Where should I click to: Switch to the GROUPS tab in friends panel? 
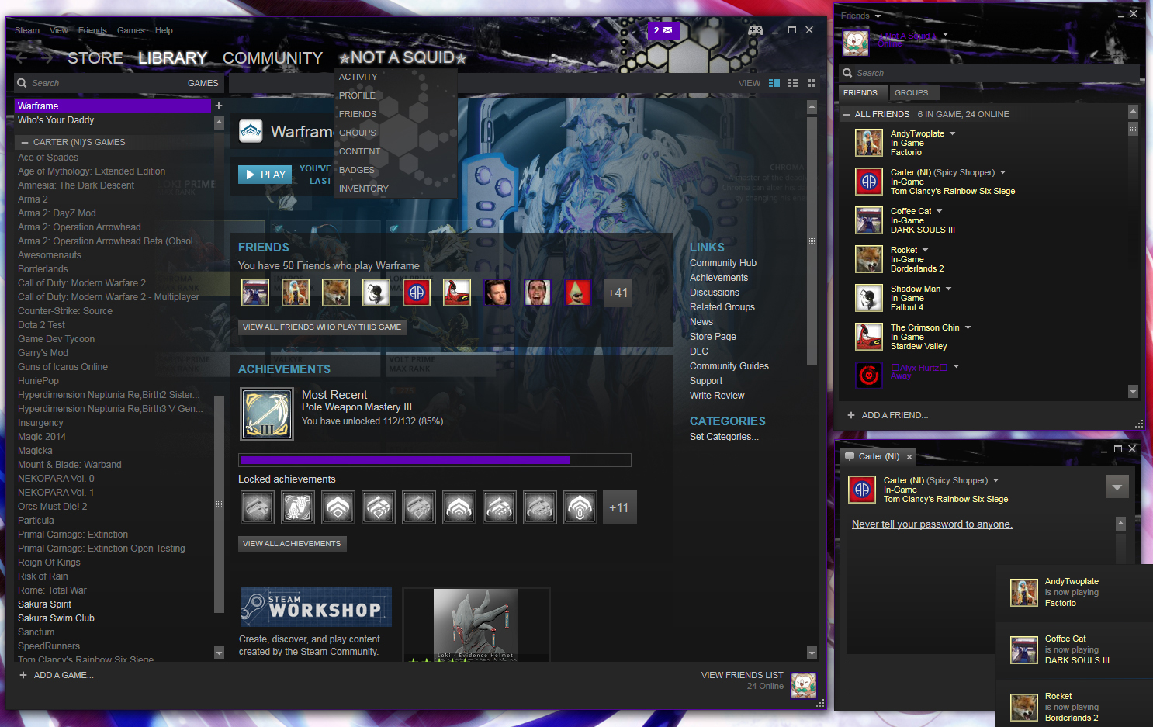[913, 92]
